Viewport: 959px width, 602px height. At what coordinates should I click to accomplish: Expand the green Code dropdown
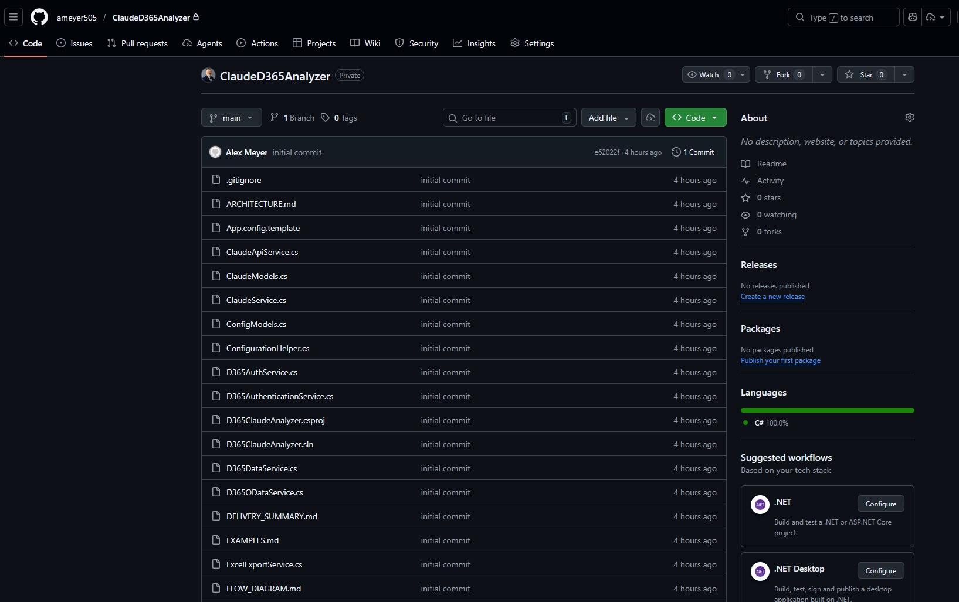tap(695, 118)
